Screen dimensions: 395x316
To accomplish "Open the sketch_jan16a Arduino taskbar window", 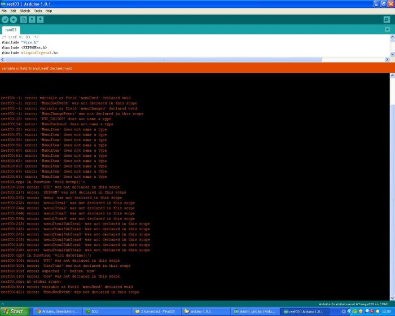I will (256, 311).
